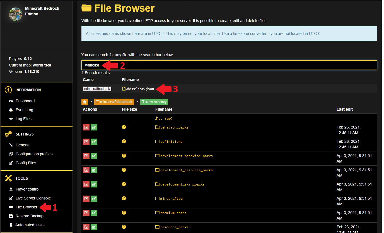
Task: Go up one directory level
Action: click(x=164, y=118)
